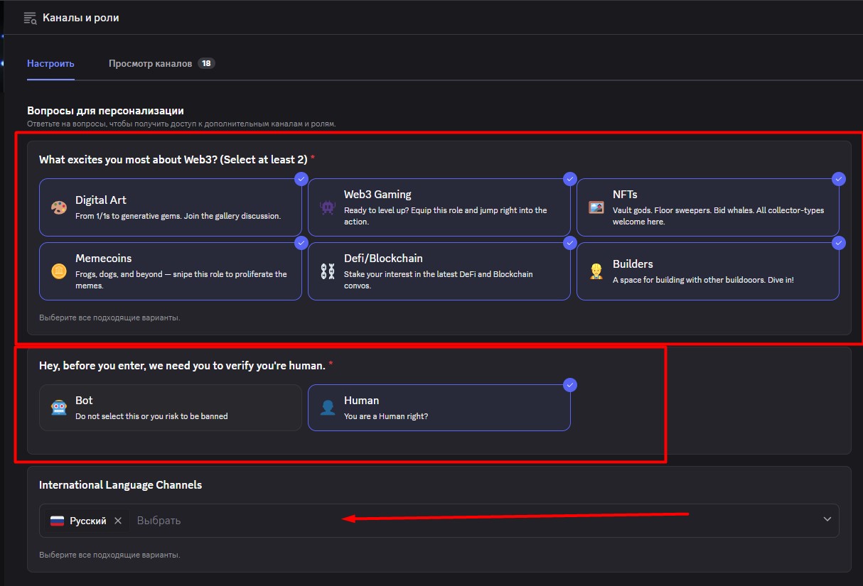Click the Digital Art palette icon
This screenshot has width=863, height=586.
click(x=58, y=207)
